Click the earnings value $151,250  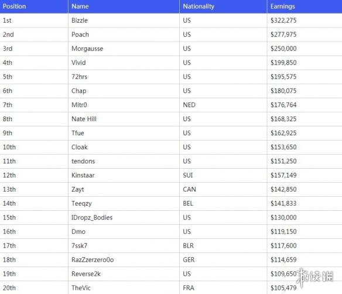(283, 161)
